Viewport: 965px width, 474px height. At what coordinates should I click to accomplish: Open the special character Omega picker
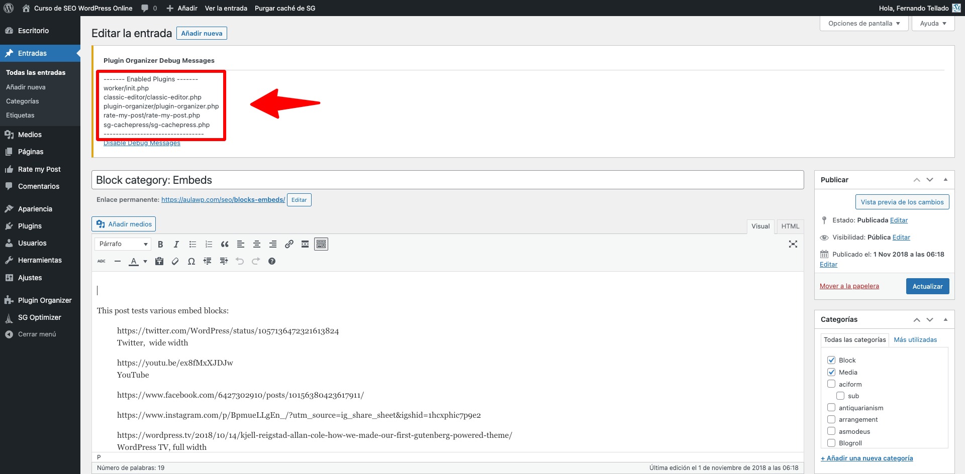(x=191, y=261)
